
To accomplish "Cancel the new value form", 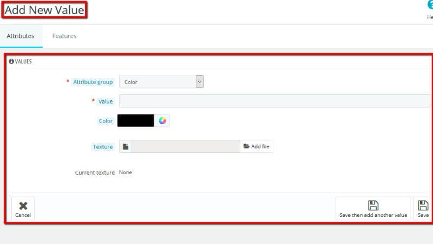I will pyautogui.click(x=23, y=209).
